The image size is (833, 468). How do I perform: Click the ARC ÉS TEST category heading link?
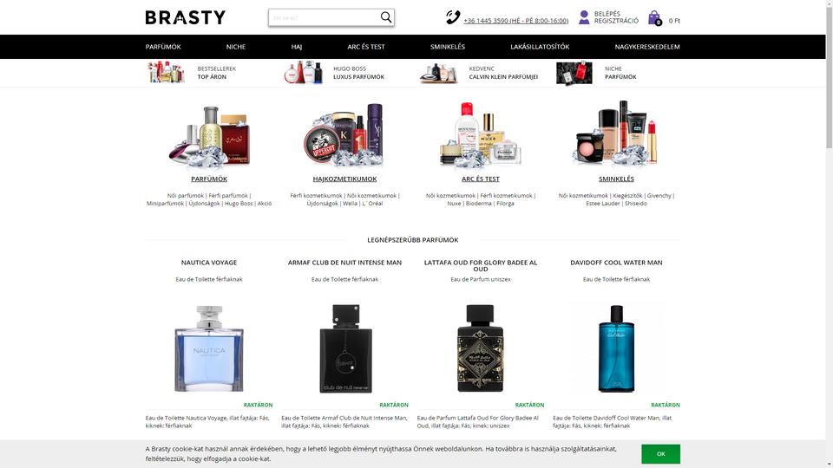coord(480,179)
